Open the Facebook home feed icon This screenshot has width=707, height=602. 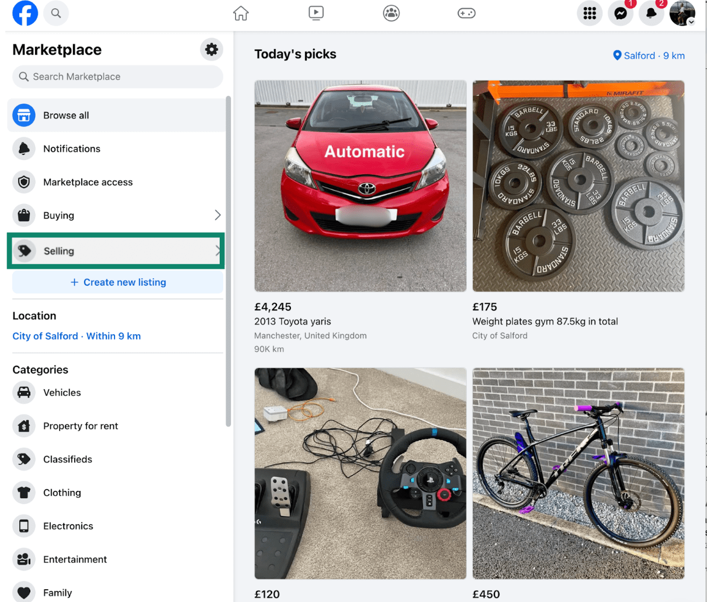point(241,13)
